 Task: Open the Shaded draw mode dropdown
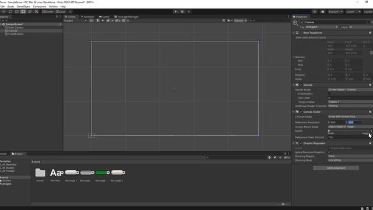[75, 21]
